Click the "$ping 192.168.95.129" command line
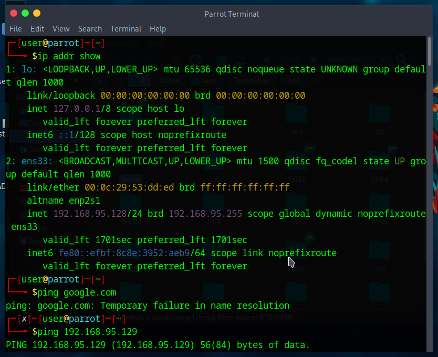This screenshot has height=357, width=438. pyautogui.click(x=85, y=332)
